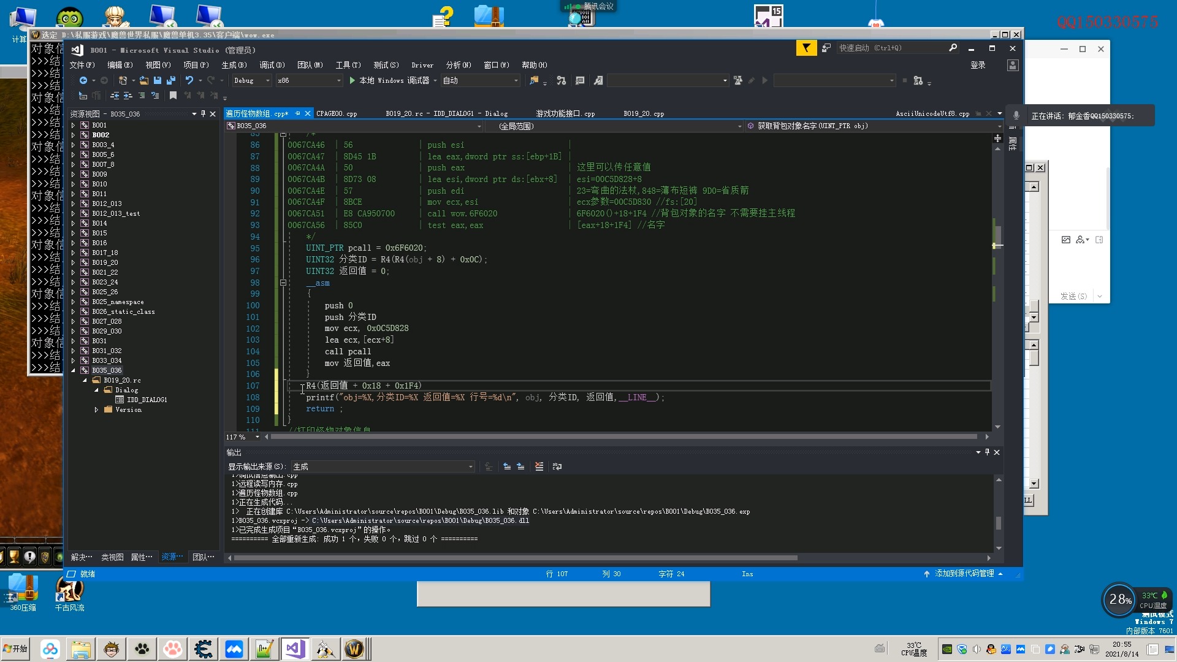The height and width of the screenshot is (662, 1177).
Task: Click the navigate backward arrow in toolbar
Action: point(83,80)
